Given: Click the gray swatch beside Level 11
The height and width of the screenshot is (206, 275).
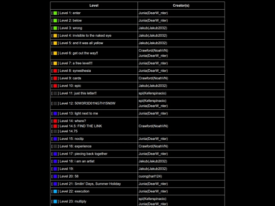Looking at the screenshot, I should pos(55,94).
